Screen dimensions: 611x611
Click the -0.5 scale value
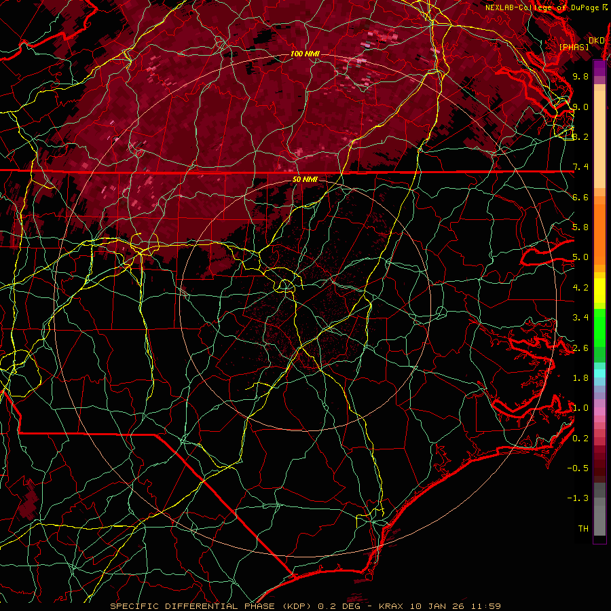pos(578,468)
